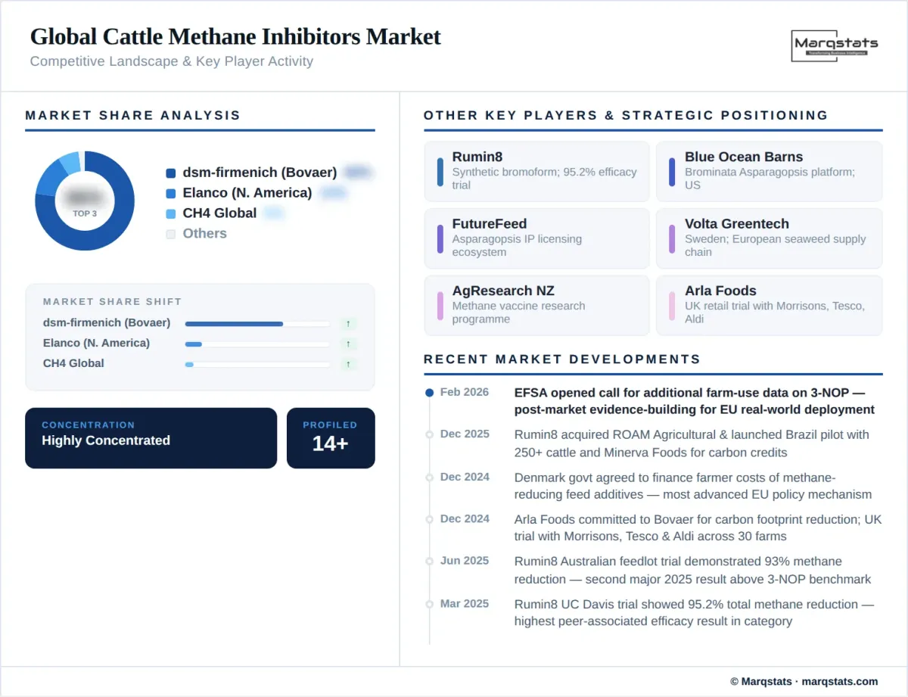Toggle the Others legend checkbox
The height and width of the screenshot is (697, 908).
(170, 234)
